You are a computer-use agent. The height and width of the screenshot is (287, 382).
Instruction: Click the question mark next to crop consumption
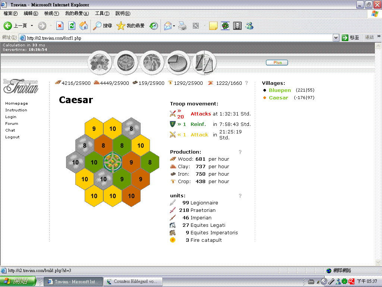247,83
